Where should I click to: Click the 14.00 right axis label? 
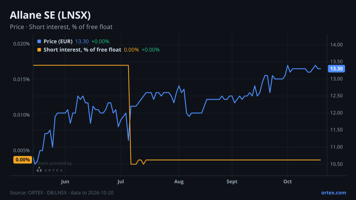point(336,45)
